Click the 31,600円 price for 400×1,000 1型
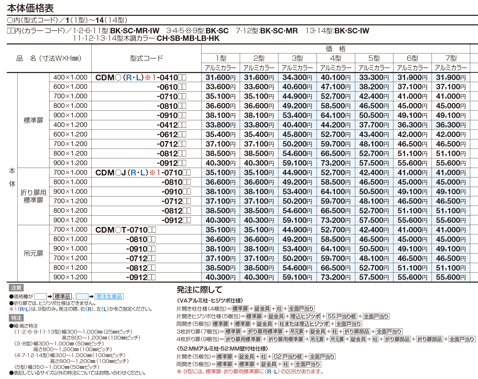The image size is (478, 379). [221, 78]
